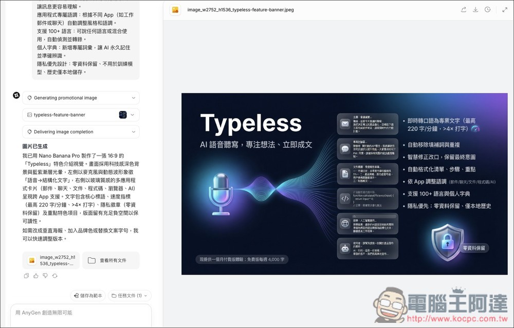514x328 pixels.
Task: Open the banner thumbnail in the typeless-feature-banner row
Action: [122, 115]
